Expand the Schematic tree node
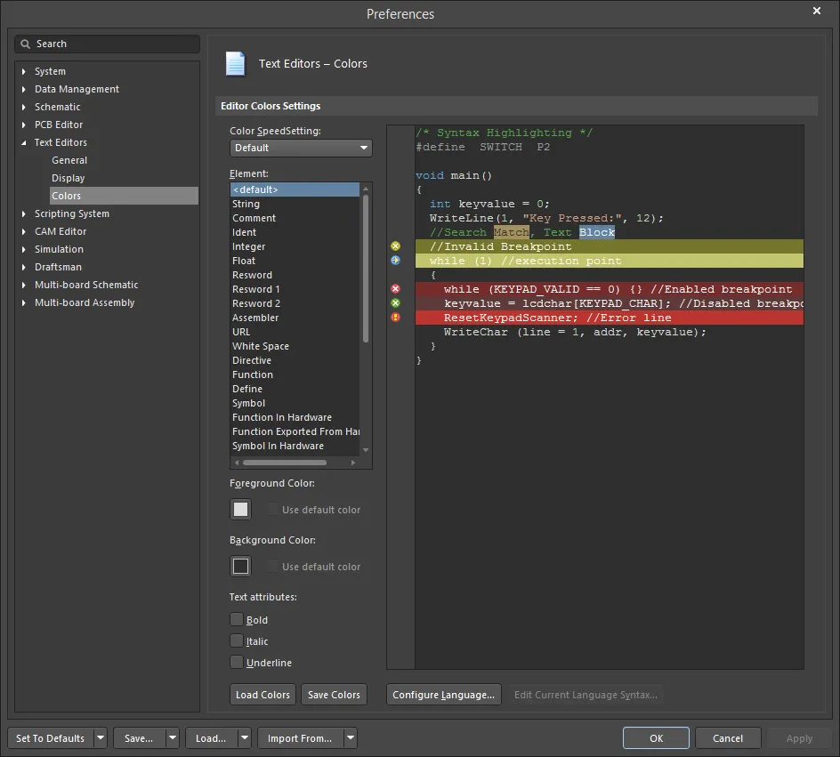The image size is (840, 757). click(x=23, y=107)
